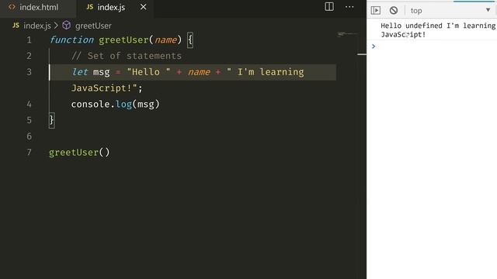This screenshot has width=497, height=279.
Task: Close the index.js editor tab
Action: click(143, 7)
